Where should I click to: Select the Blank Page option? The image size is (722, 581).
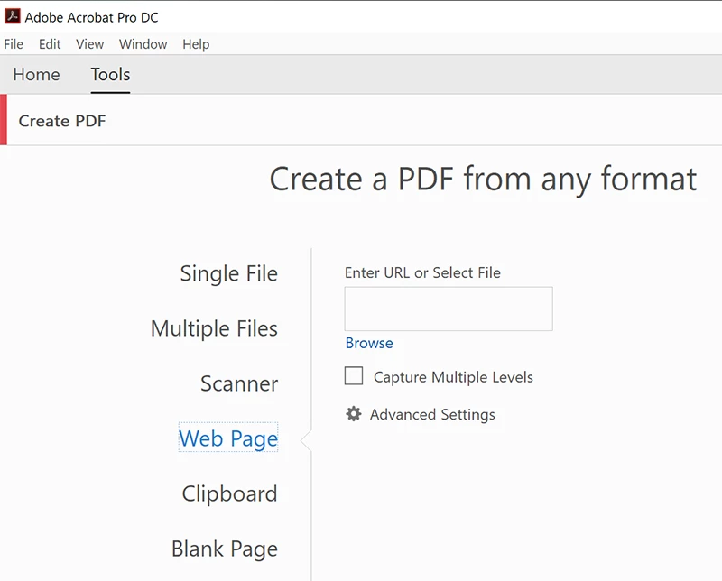(x=225, y=549)
